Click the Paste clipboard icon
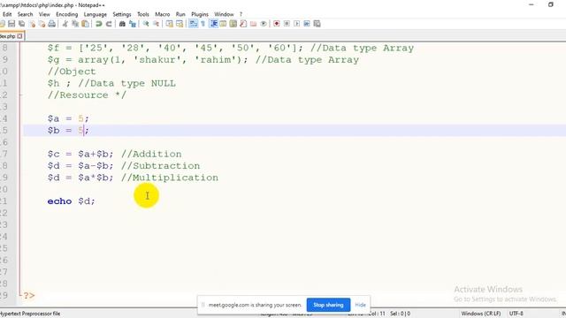Viewport: 566px width, 318px height. (85, 24)
